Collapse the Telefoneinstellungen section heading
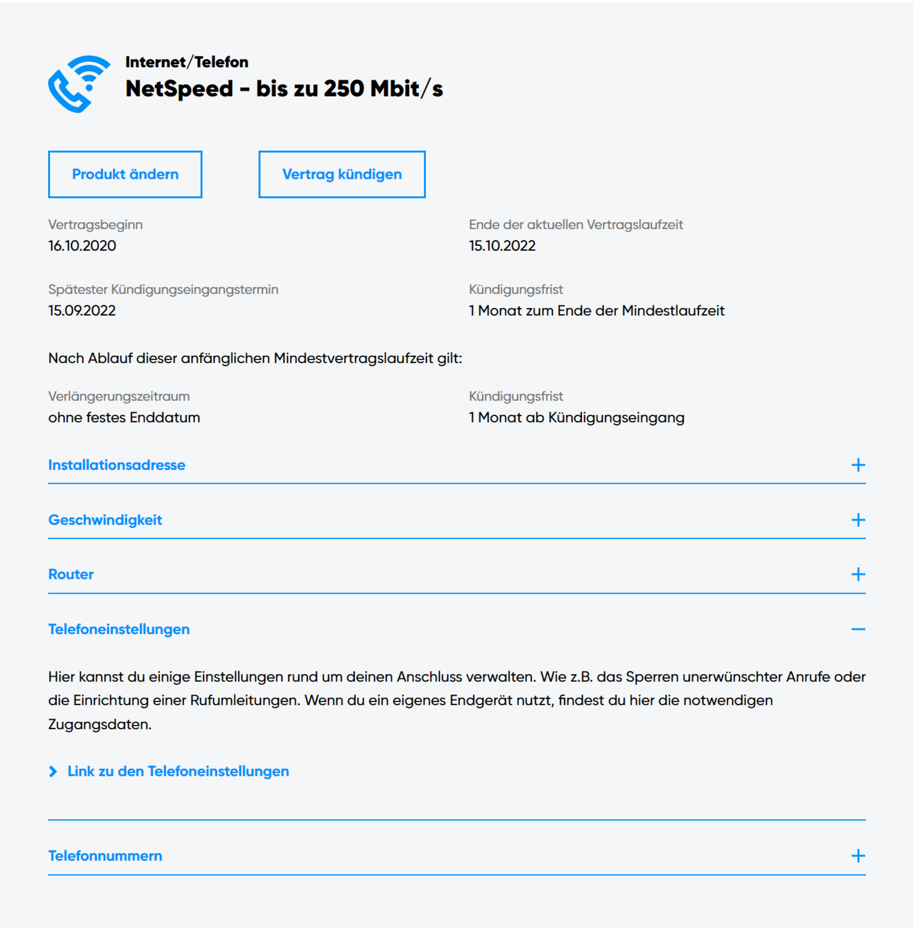Screen dimensions: 914x928 119,629
